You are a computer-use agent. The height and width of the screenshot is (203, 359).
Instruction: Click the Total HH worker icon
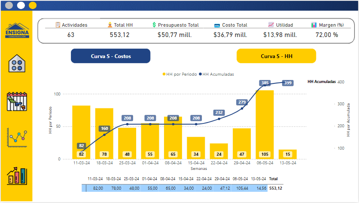(x=110, y=25)
